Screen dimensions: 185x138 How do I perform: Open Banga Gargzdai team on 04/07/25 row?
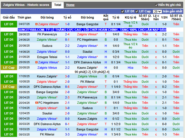tap(87, 24)
